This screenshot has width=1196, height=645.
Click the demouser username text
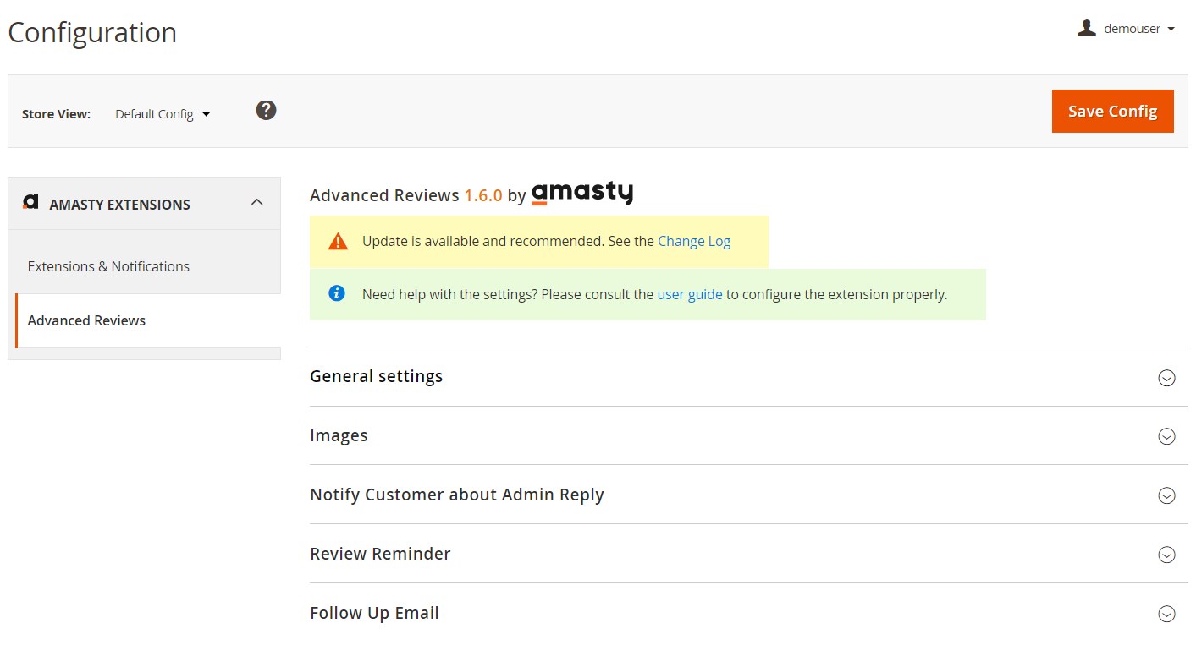click(1133, 29)
